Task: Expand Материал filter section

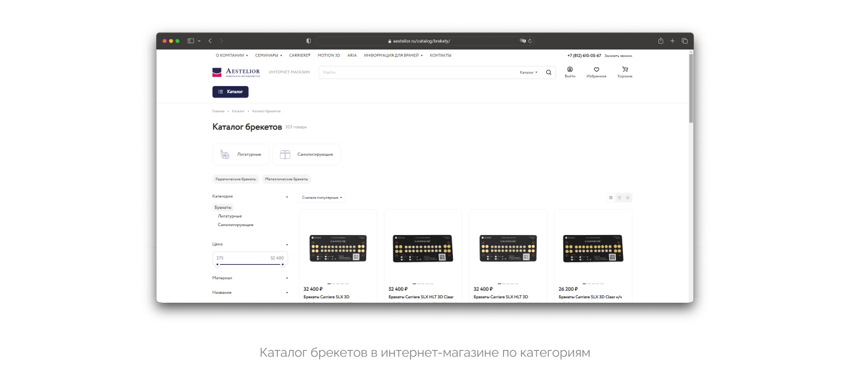Action: (x=251, y=278)
